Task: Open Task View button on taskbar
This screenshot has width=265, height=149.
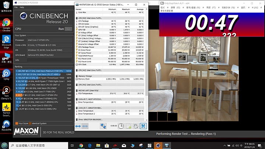Action: [x=72, y=145]
